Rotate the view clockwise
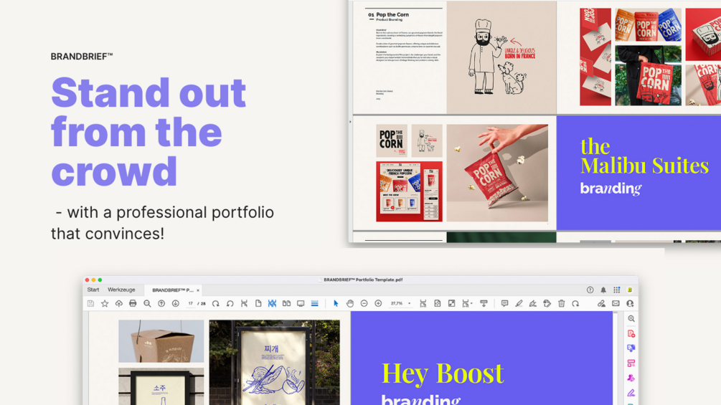 (x=216, y=303)
